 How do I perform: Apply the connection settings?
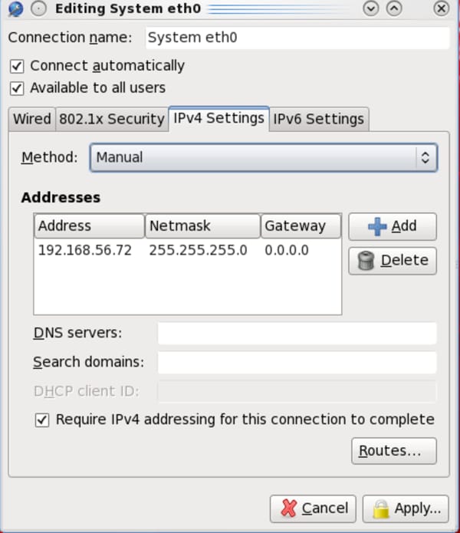[406, 508]
